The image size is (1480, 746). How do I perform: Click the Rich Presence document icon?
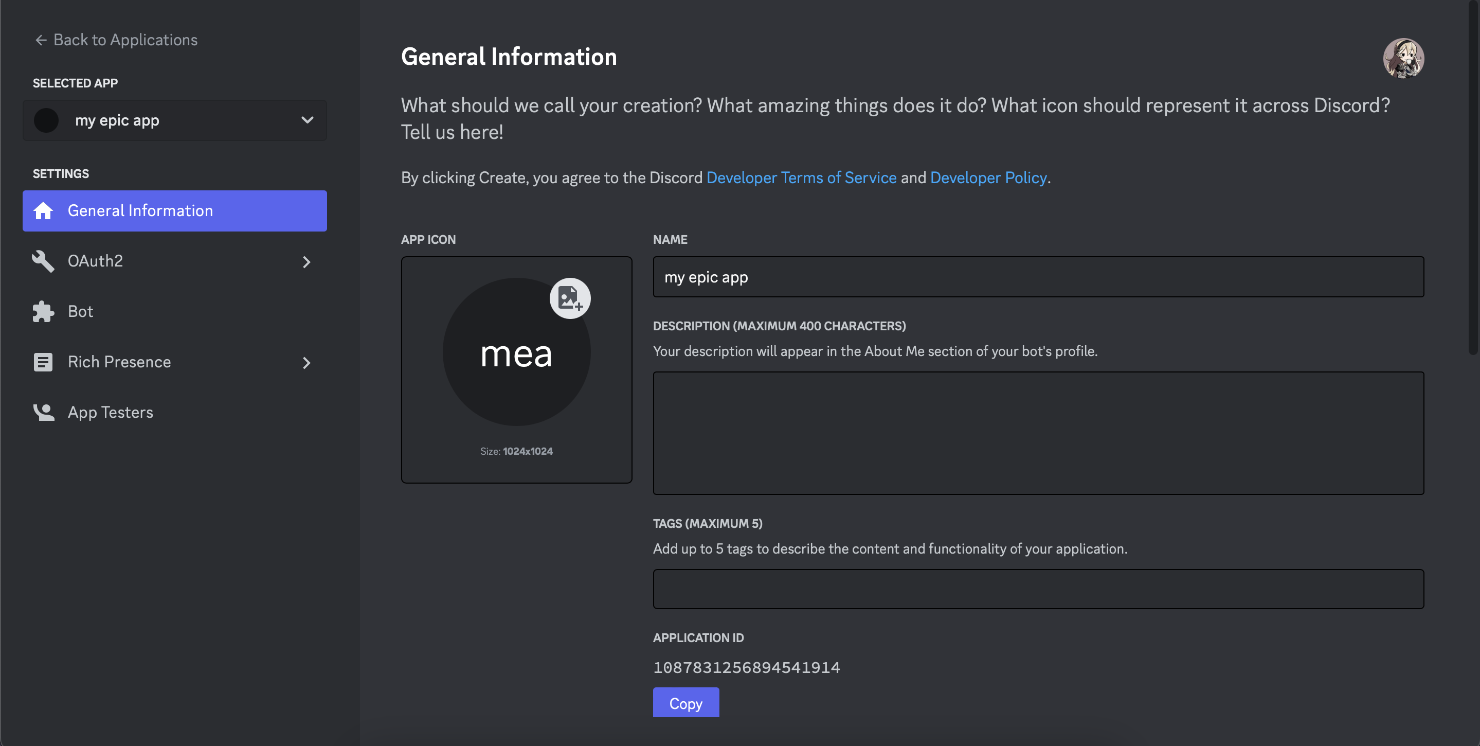click(43, 362)
